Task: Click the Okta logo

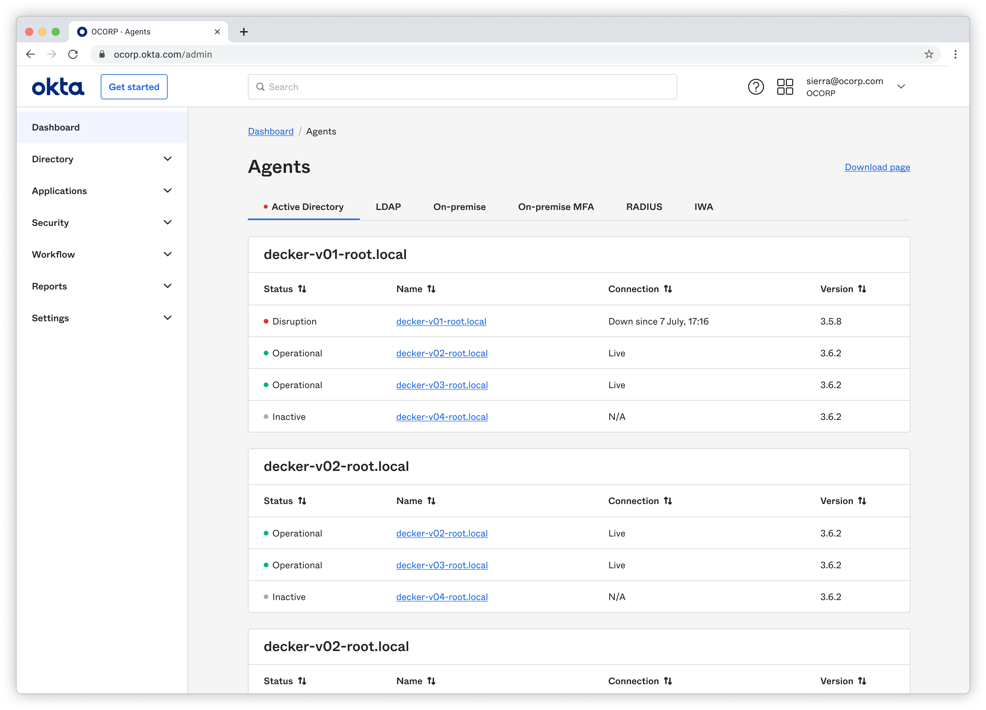Action: pos(58,87)
